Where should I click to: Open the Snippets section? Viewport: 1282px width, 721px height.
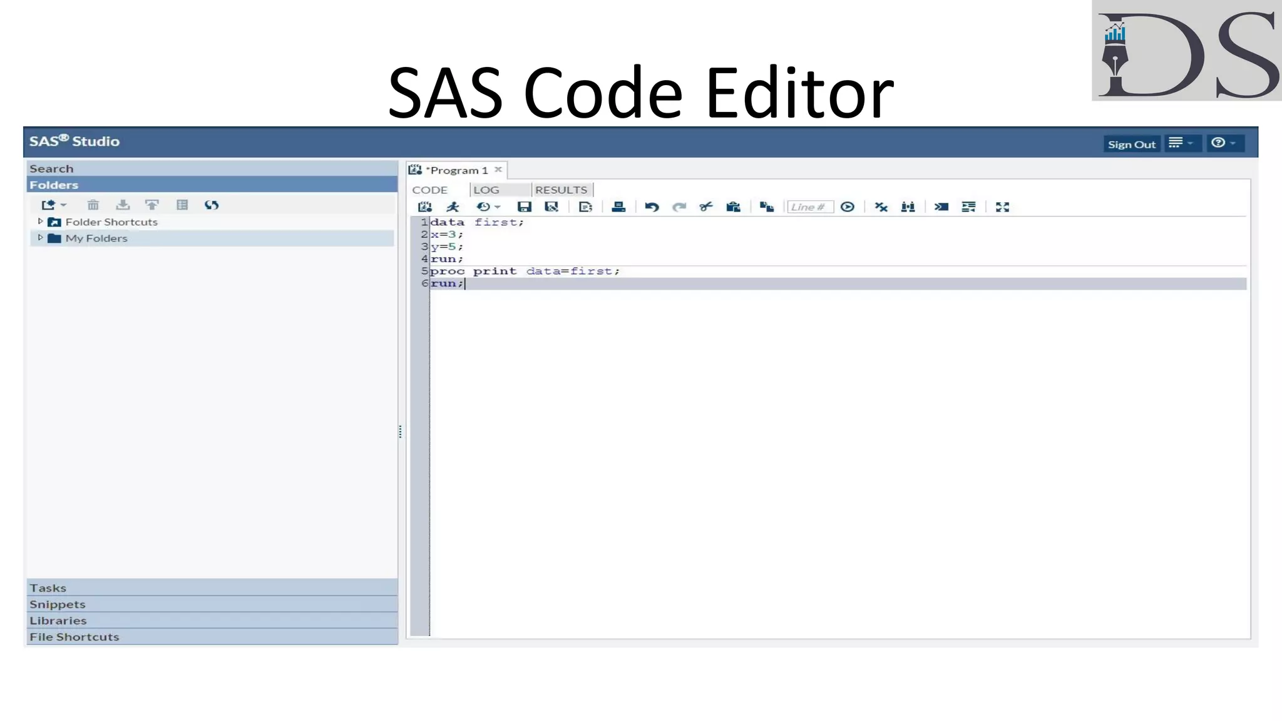coord(58,604)
